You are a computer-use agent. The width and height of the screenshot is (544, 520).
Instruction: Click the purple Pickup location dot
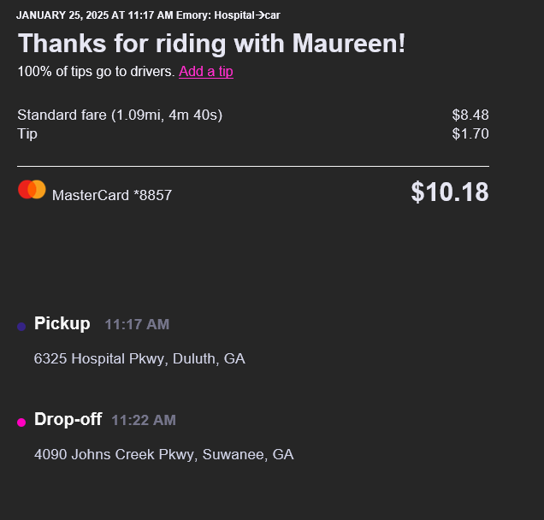[21, 327]
